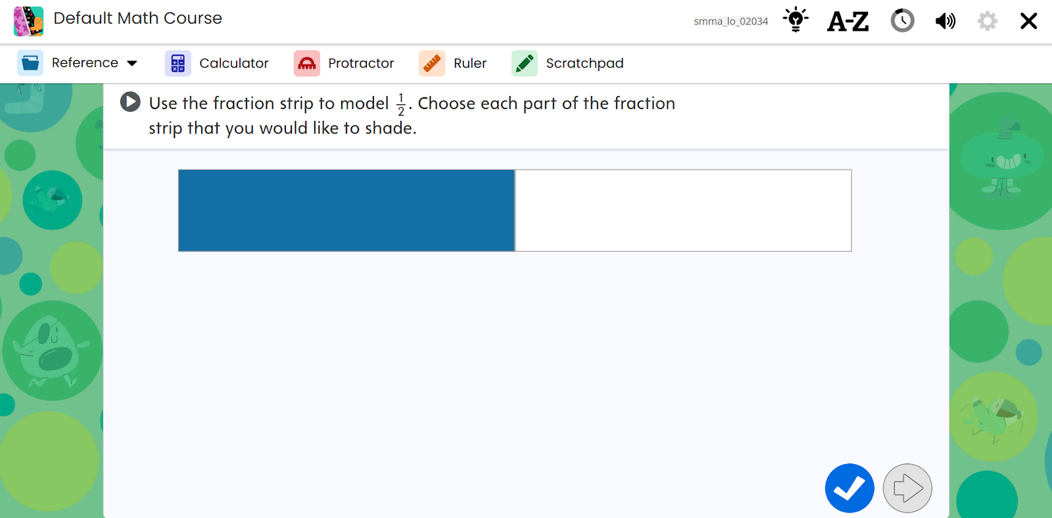Unshade the blue left fraction part
This screenshot has height=518, width=1052.
pyautogui.click(x=347, y=210)
